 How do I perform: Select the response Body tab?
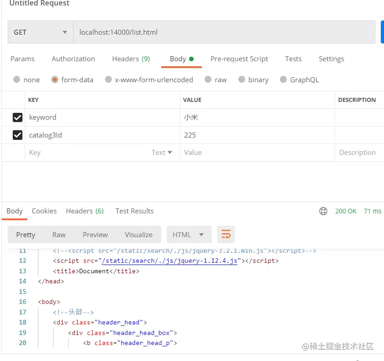tap(15, 211)
